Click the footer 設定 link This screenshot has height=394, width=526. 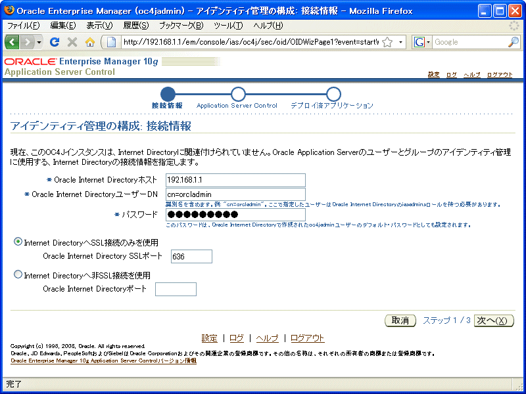click(209, 338)
